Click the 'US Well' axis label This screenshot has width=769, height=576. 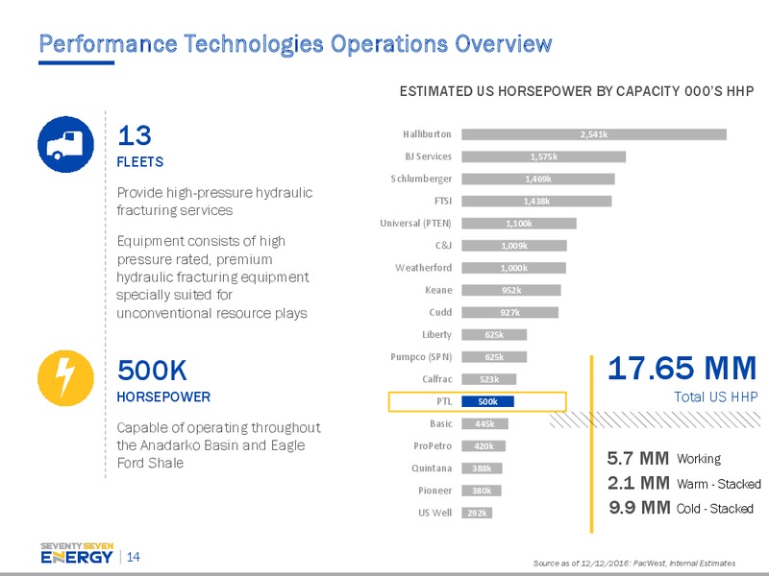click(x=435, y=514)
